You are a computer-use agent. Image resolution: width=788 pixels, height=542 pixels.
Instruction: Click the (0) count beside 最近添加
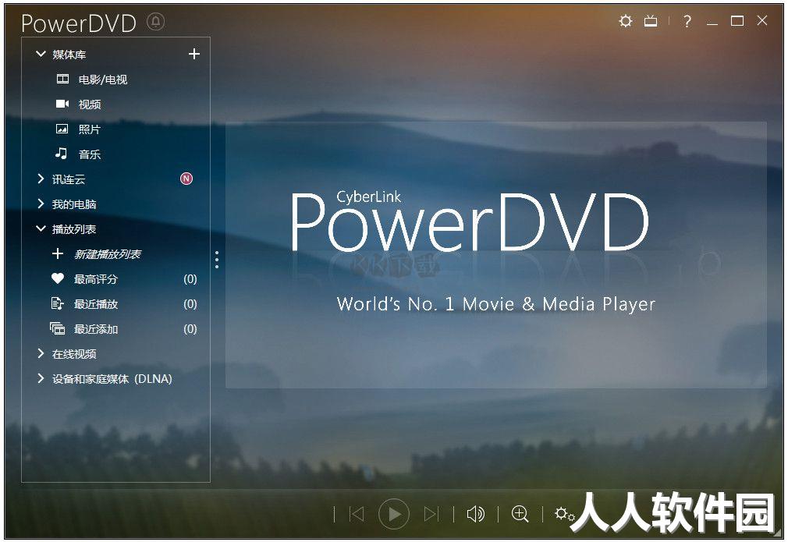tap(190, 329)
